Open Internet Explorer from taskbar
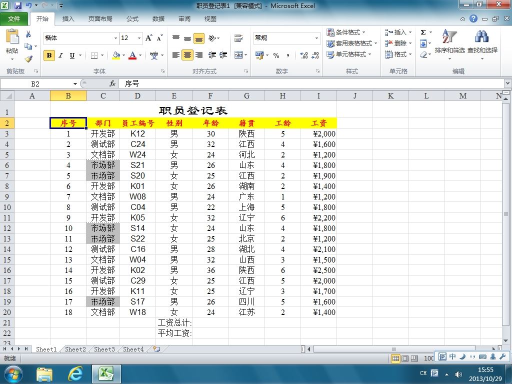Screen dimensions: 512x384 point(75,373)
